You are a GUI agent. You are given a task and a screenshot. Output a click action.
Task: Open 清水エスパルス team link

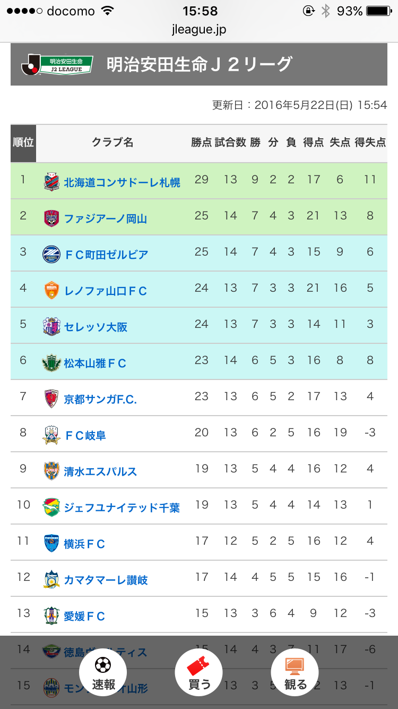coord(100,471)
